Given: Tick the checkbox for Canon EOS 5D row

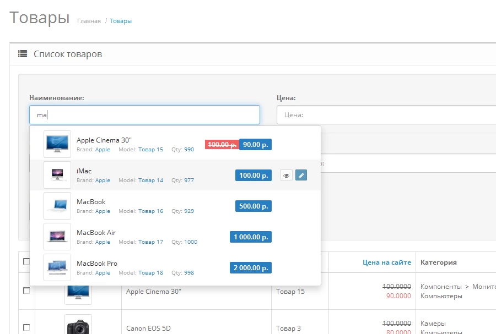Looking at the screenshot, I should pos(26,327).
